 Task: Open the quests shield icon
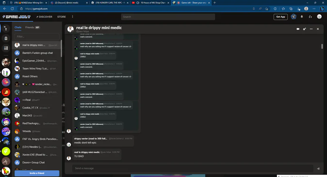(x=294, y=17)
